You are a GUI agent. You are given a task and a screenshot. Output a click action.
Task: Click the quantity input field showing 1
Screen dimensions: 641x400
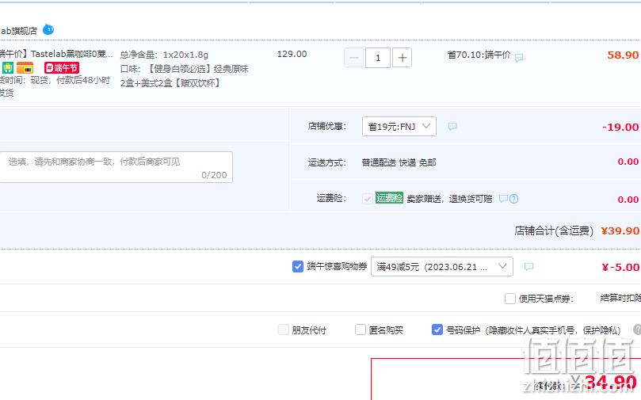pyautogui.click(x=378, y=58)
